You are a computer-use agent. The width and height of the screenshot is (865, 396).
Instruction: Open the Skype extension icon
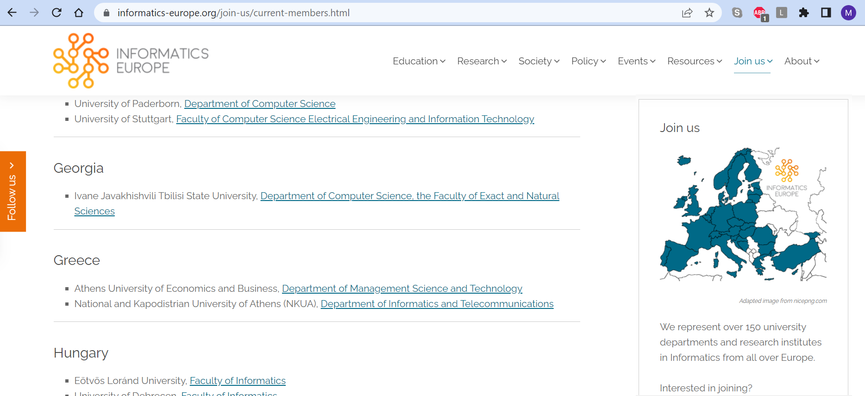(737, 13)
